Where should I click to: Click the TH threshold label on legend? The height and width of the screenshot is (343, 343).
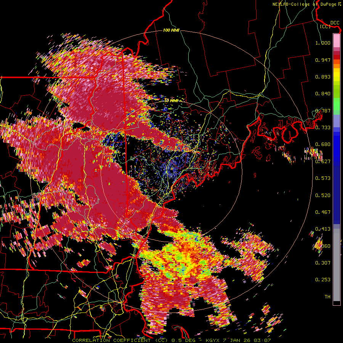tap(327, 297)
